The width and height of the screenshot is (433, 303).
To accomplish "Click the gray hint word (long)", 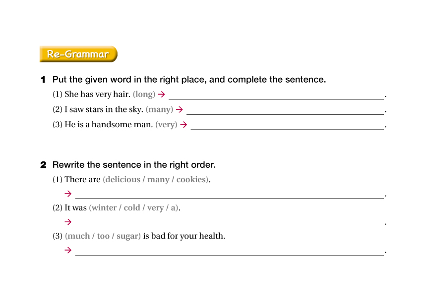I will tap(144, 94).
